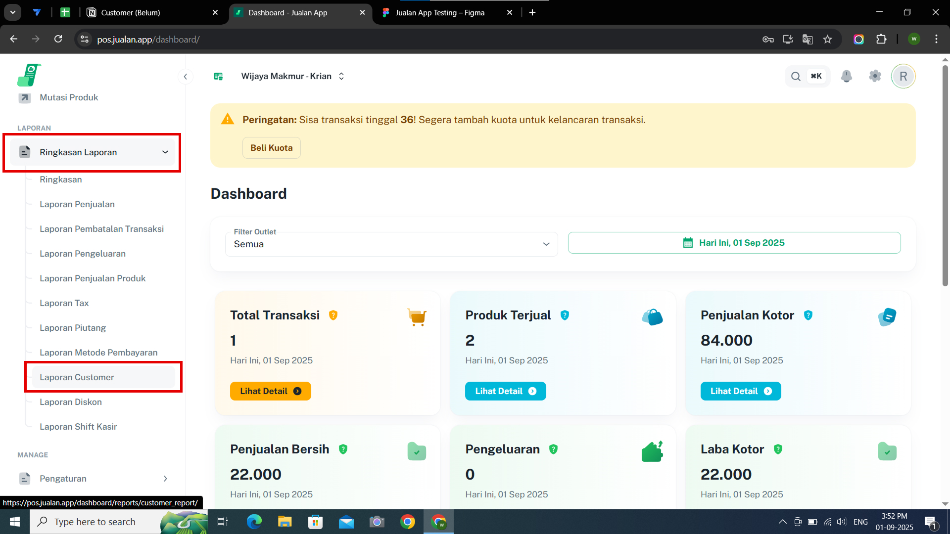
Task: Click the Beli Kuota button
Action: click(271, 148)
